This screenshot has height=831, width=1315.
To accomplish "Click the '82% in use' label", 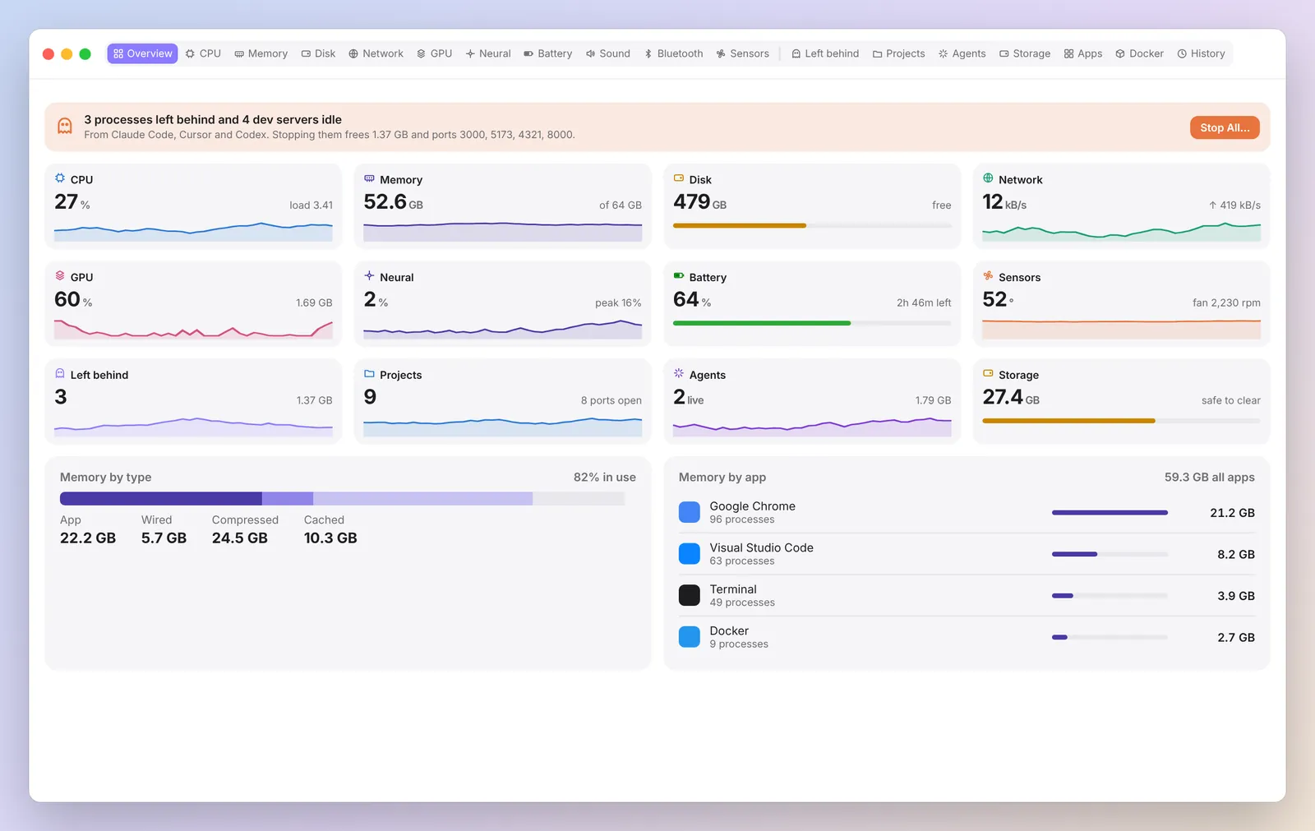I will tap(605, 477).
